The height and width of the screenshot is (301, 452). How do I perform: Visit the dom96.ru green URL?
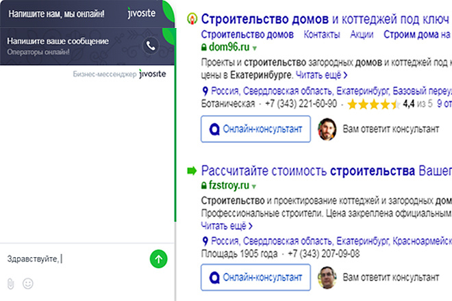click(229, 47)
